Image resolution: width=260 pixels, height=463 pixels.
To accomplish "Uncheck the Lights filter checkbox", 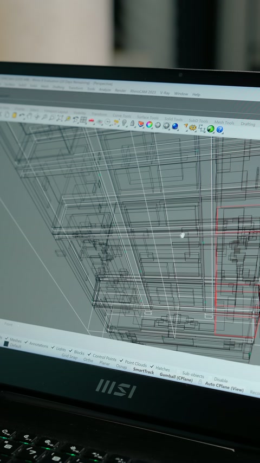I will click(x=53, y=347).
